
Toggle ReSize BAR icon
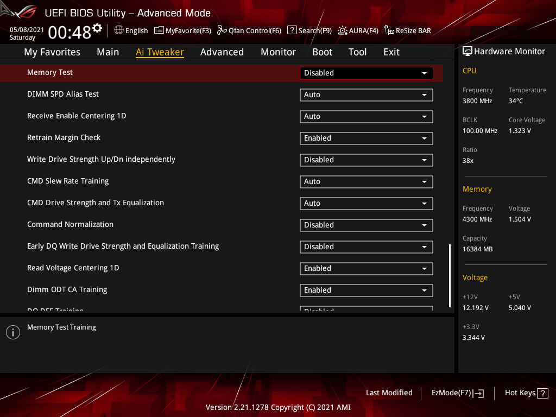[389, 30]
